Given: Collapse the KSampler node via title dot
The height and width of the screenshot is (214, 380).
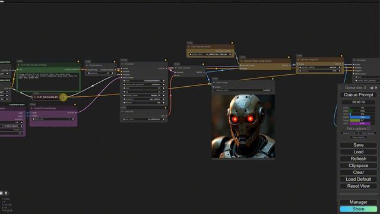Looking at the screenshot, I should 122,64.
